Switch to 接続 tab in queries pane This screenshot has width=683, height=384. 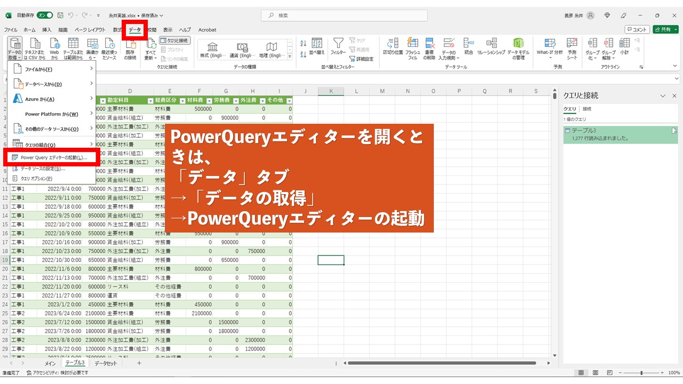(x=586, y=109)
